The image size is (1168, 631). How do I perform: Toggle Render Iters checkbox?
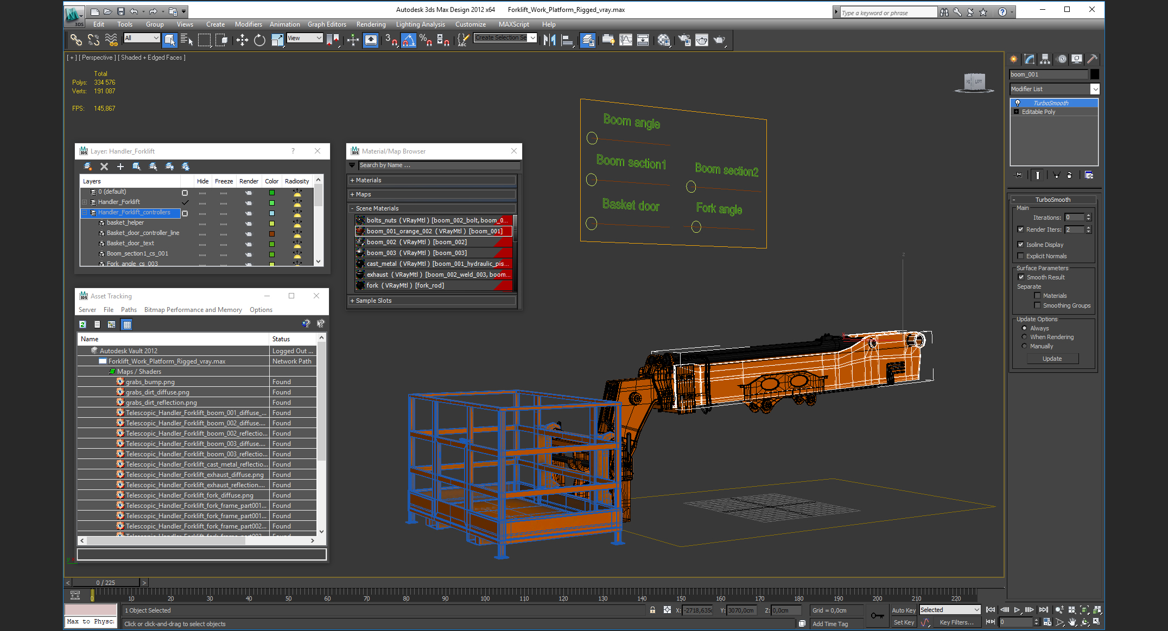tap(1020, 230)
